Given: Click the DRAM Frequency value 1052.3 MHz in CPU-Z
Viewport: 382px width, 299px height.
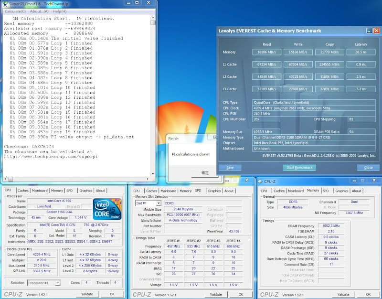Looking at the screenshot, I should [x=331, y=226].
